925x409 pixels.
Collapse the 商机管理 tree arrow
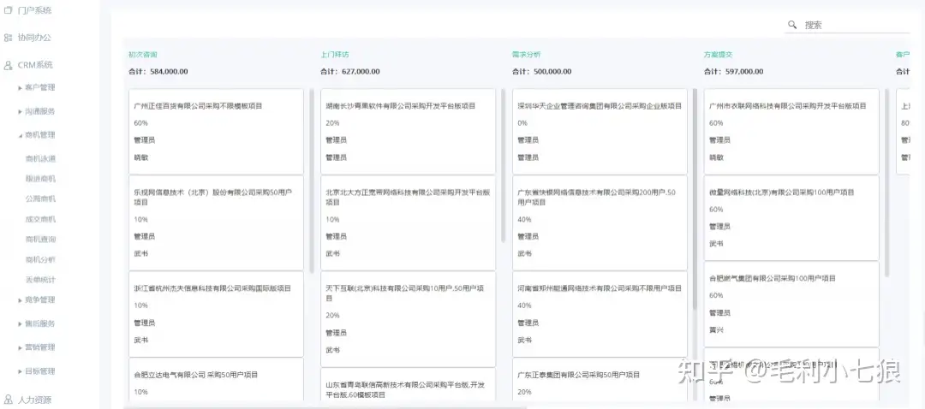[x=21, y=135]
